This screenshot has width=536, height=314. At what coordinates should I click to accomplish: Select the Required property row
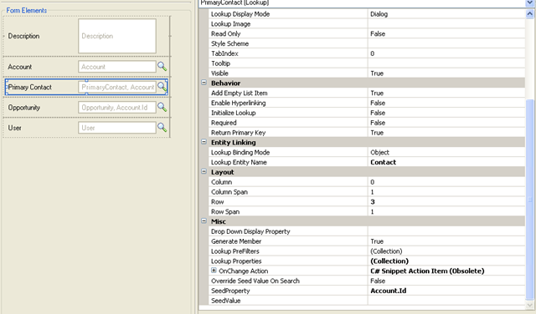coord(367,123)
